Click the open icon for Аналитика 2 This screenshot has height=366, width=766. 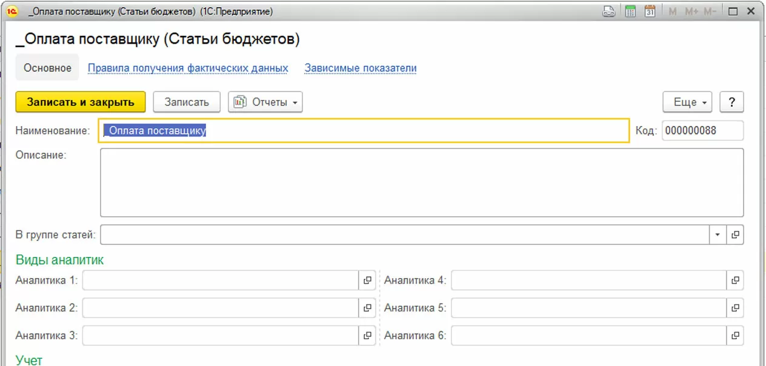pyautogui.click(x=367, y=308)
